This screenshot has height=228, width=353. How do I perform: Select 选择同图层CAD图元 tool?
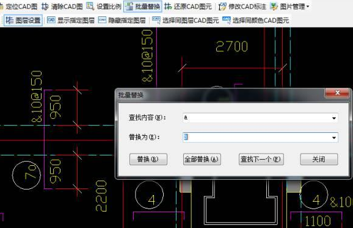(x=186, y=21)
